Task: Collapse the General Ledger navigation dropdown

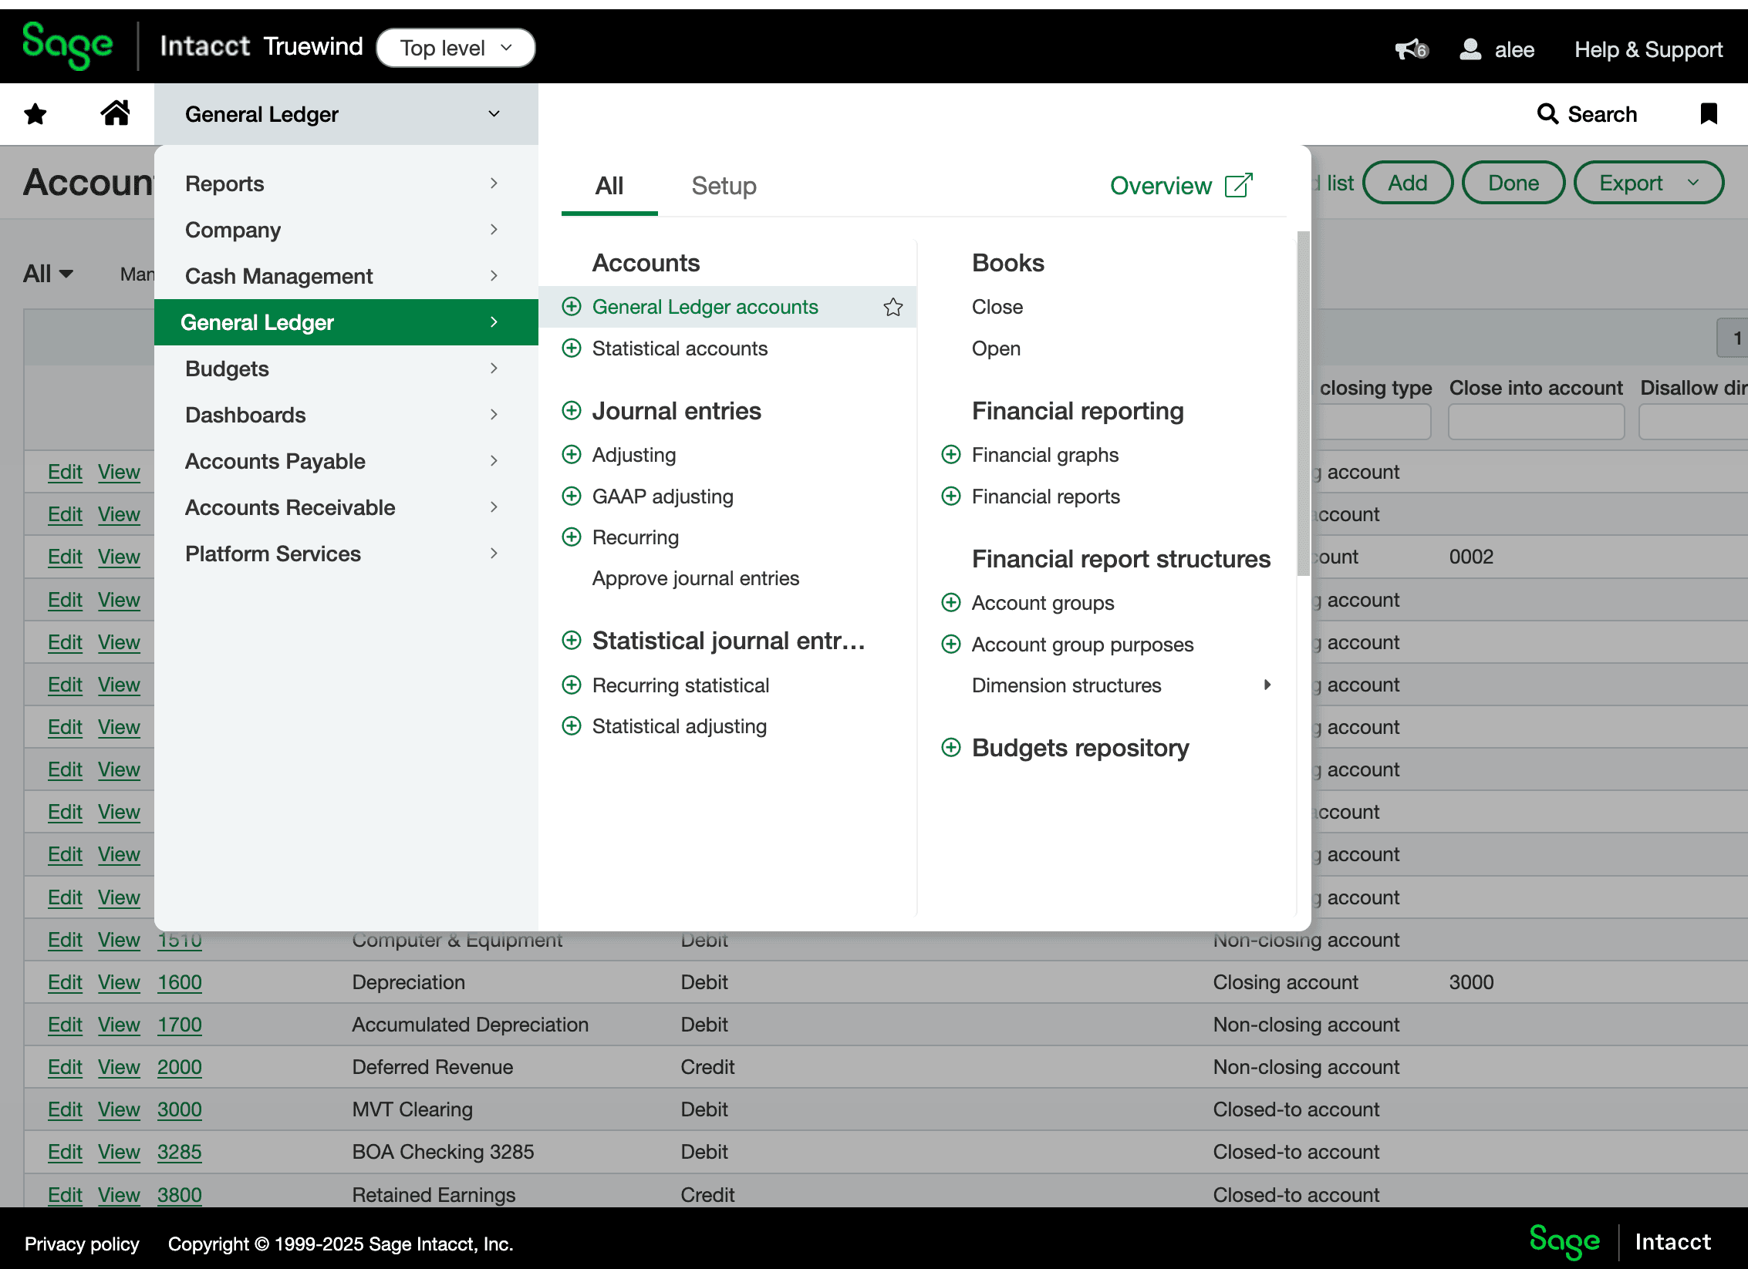Action: (494, 113)
